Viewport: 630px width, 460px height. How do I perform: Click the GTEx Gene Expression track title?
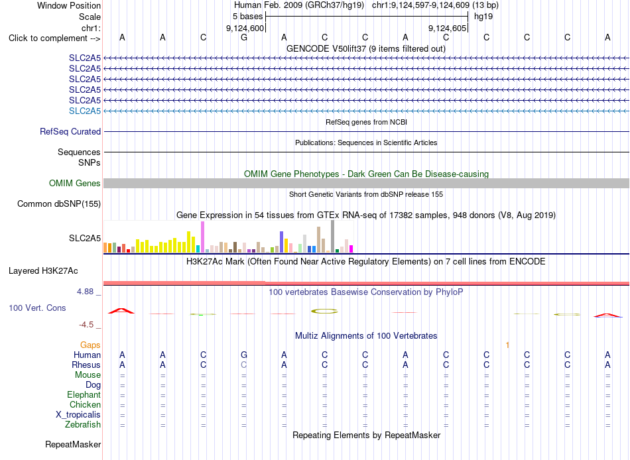(x=366, y=215)
